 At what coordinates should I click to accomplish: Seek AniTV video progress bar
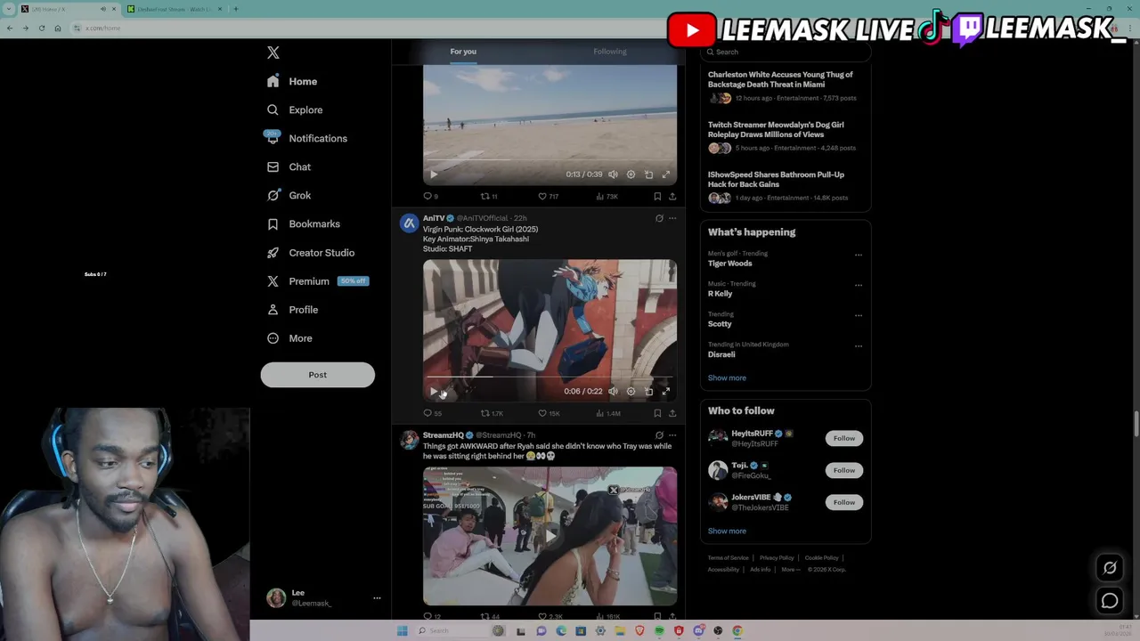point(550,377)
